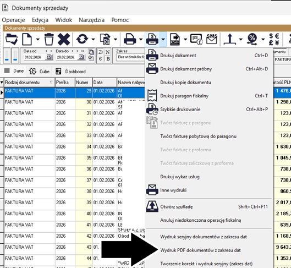Image resolution: width=291 pixels, height=268 pixels.
Task: Expand the refresh dropdown arrow
Action: point(93,39)
